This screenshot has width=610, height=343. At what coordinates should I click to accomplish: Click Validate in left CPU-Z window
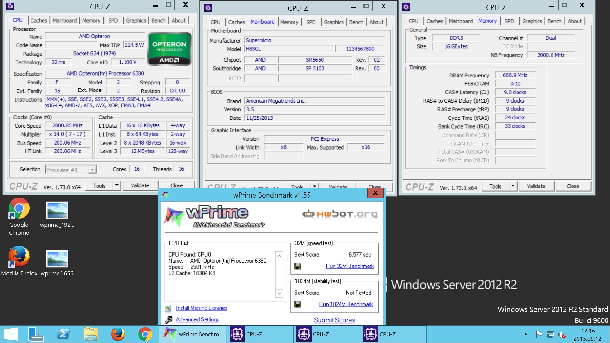pyautogui.click(x=140, y=185)
